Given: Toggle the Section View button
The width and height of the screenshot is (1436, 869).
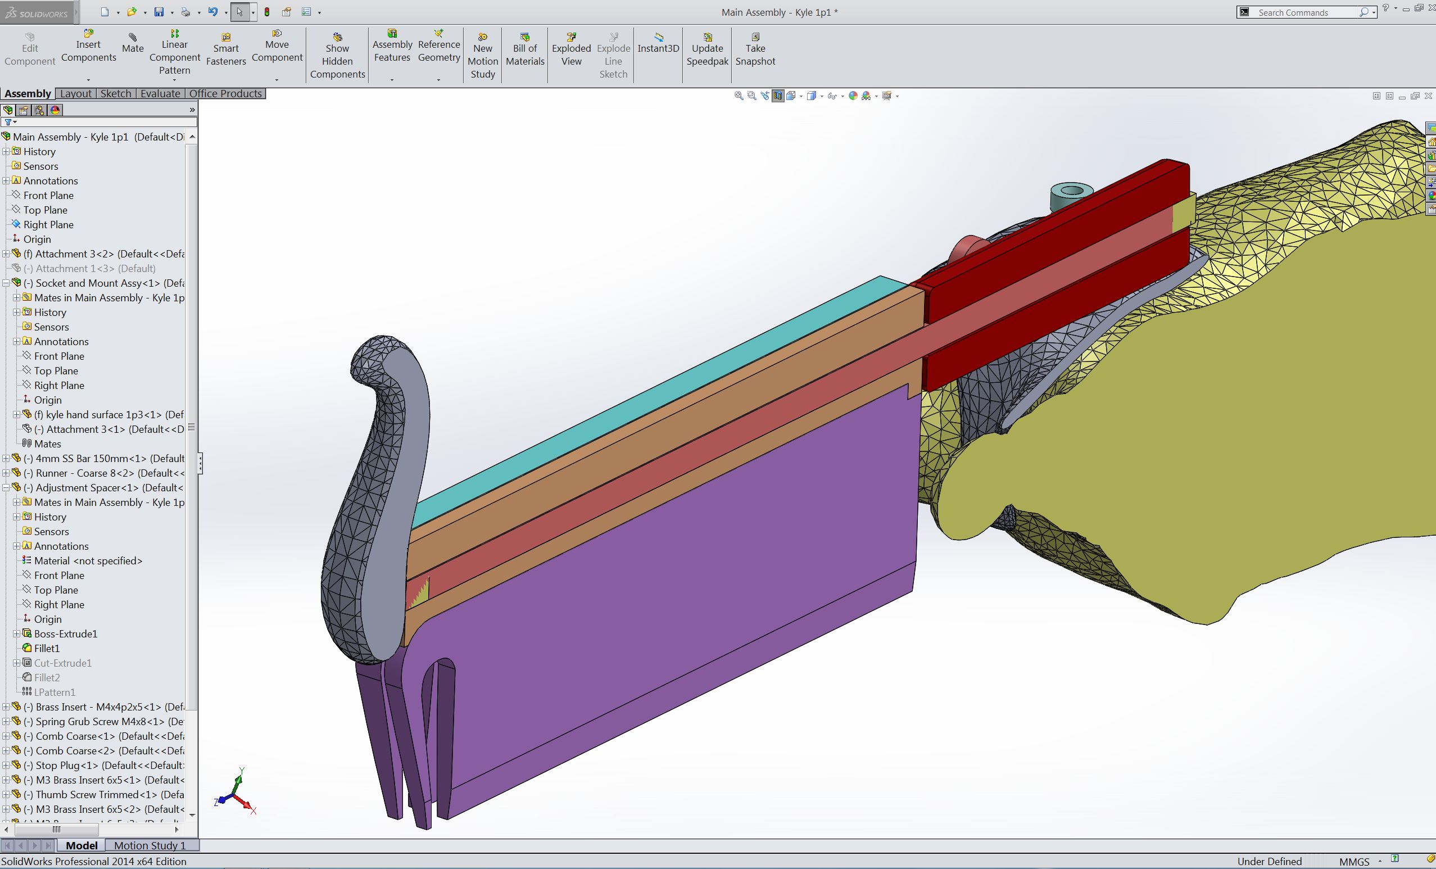Looking at the screenshot, I should pos(778,96).
